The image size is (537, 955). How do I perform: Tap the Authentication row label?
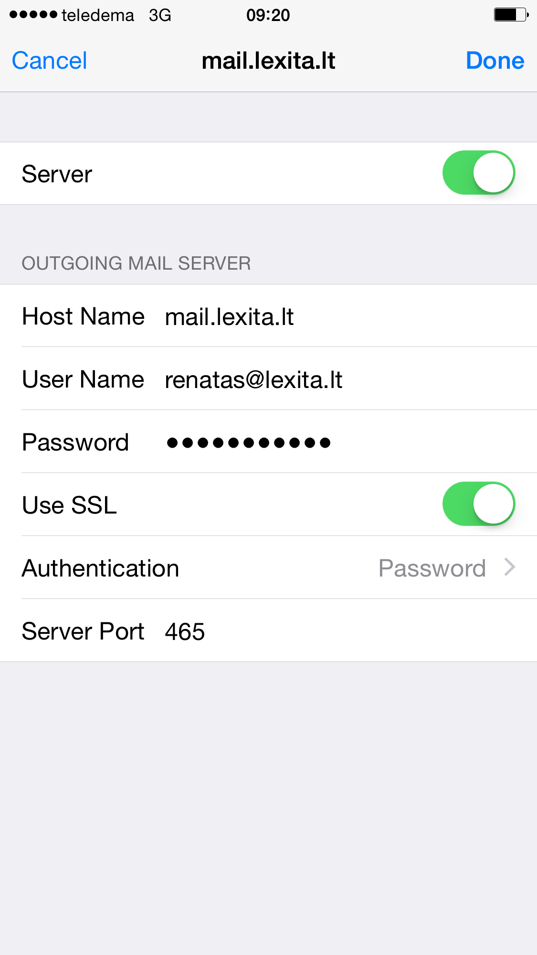[100, 568]
